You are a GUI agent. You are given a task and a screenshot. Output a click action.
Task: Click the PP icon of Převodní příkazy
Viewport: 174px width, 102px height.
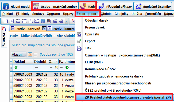click(102, 6)
